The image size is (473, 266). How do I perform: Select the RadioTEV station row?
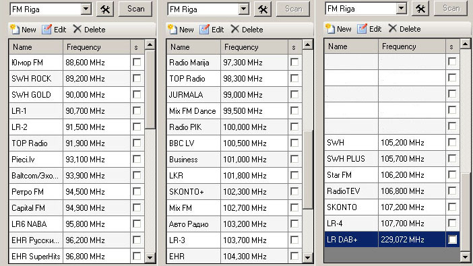[392, 191]
